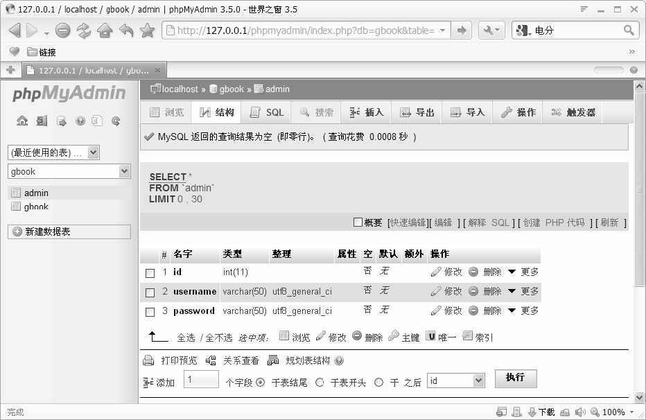Screen dimensions: 646x420
Task: Check the password row checkbox
Action: click(150, 312)
